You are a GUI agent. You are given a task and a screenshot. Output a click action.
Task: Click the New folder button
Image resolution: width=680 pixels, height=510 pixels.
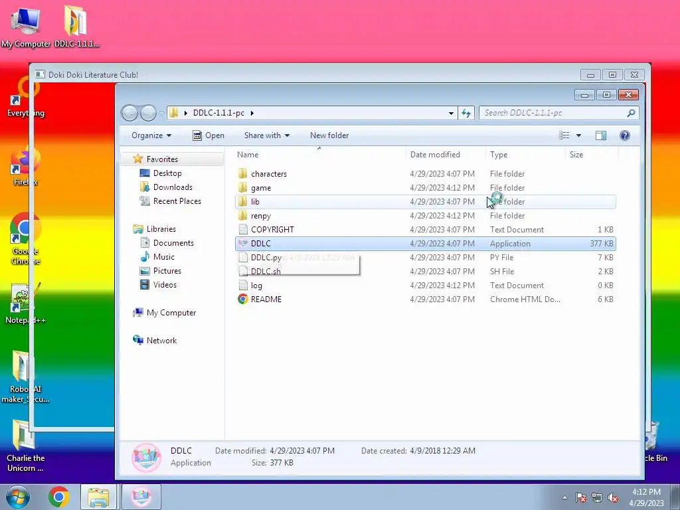[x=329, y=135]
